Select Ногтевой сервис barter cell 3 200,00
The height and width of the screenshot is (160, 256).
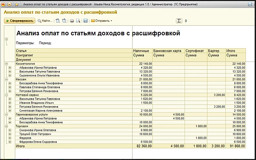click(216, 95)
